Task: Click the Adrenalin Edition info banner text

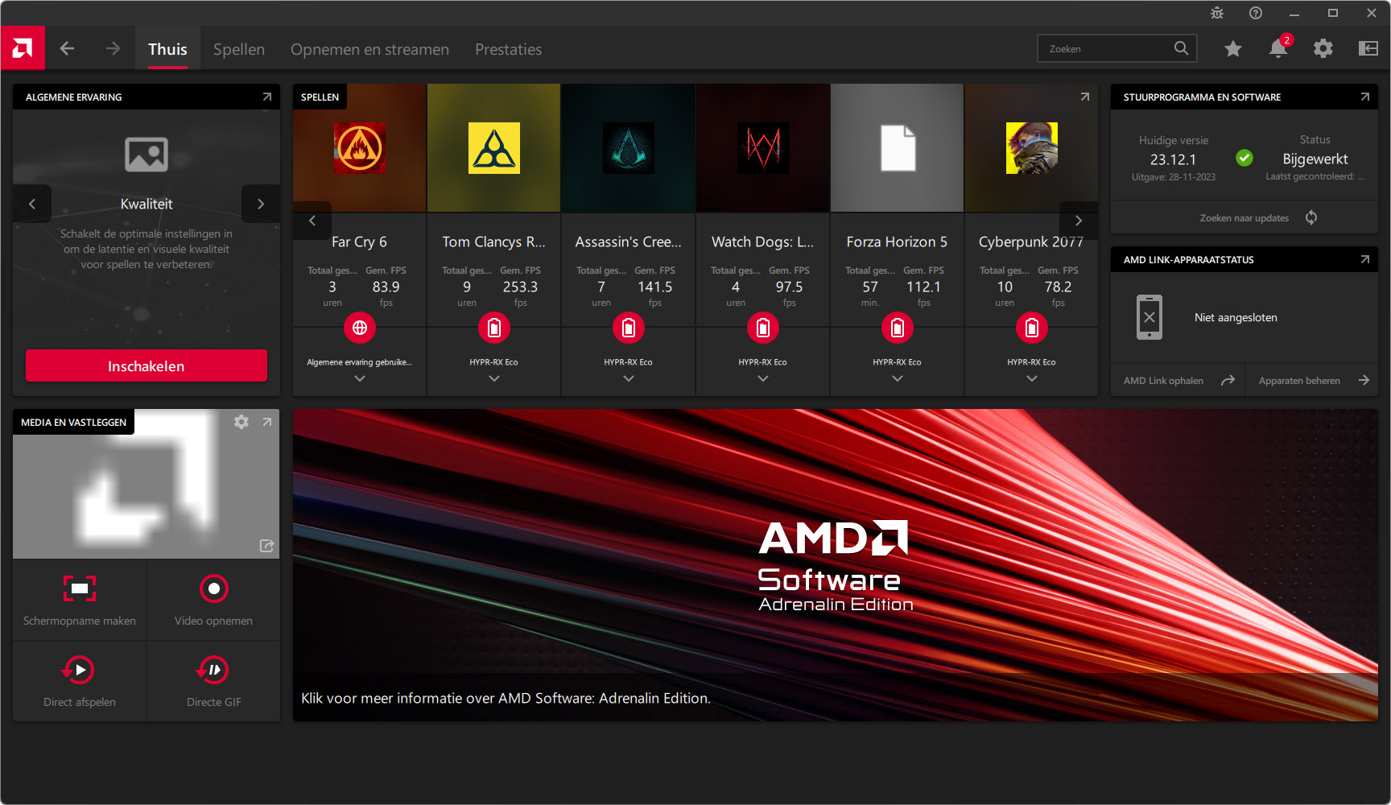Action: click(506, 698)
